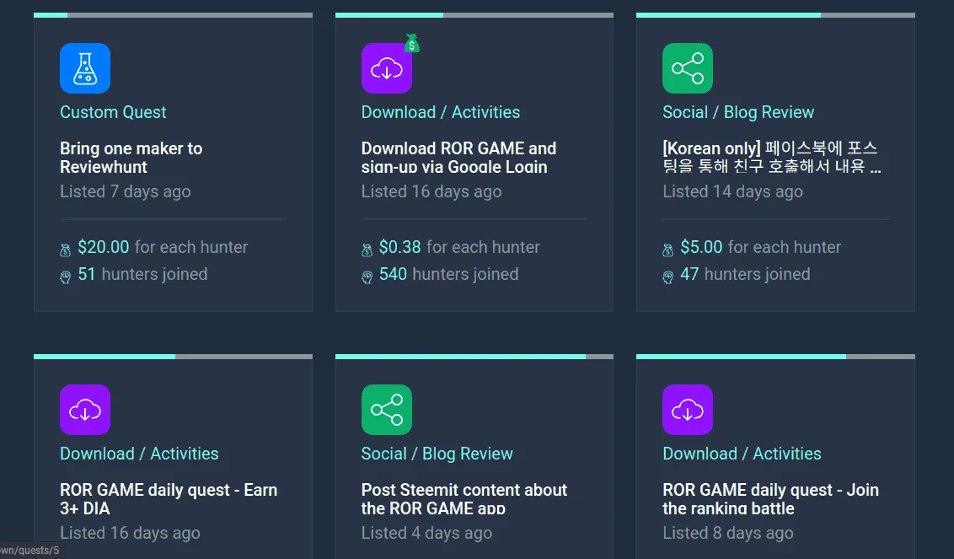Click the hunter head icon beside 47 hunters joined
Viewport: 954px width, 559px height.
tap(668, 277)
